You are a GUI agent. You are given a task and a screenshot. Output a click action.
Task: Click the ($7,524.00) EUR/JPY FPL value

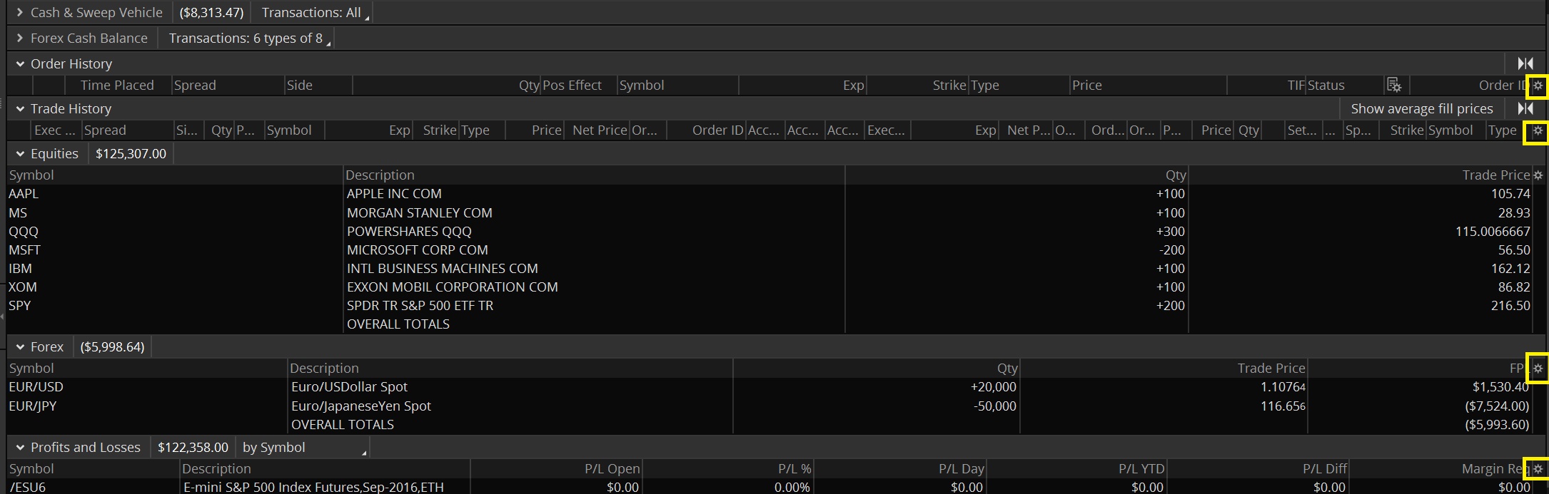1497,406
